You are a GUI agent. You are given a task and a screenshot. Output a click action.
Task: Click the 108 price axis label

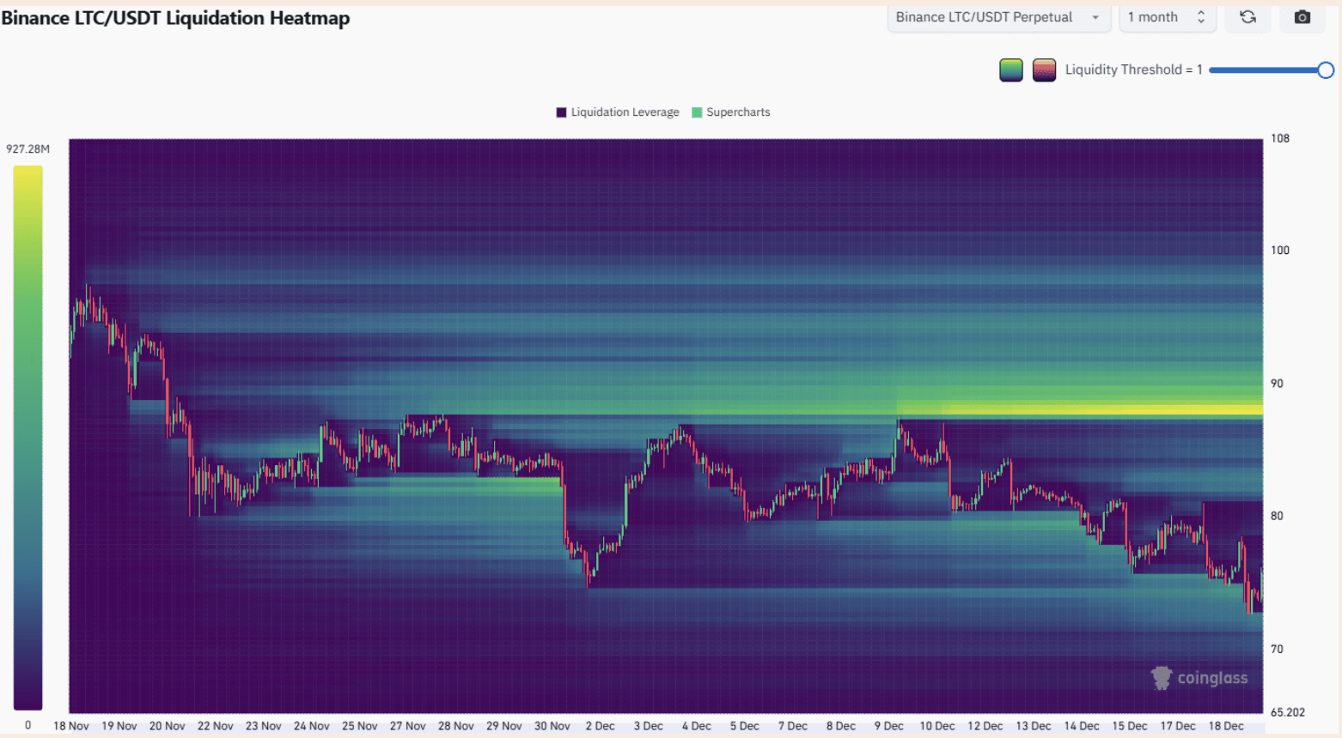click(1280, 138)
